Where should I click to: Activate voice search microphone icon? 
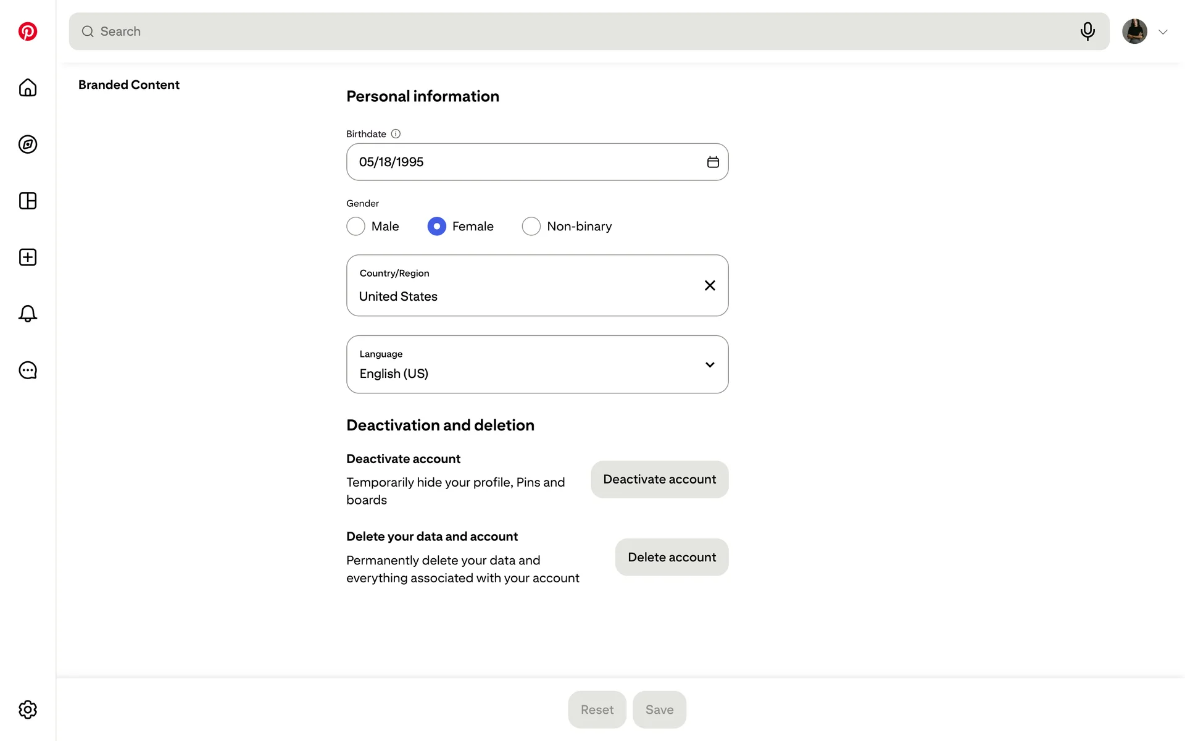(1087, 31)
